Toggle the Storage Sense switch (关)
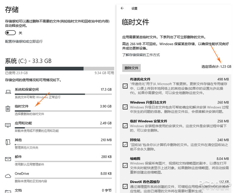 click(x=10, y=33)
